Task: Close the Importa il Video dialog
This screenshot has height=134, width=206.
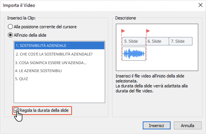Action: tap(200, 5)
